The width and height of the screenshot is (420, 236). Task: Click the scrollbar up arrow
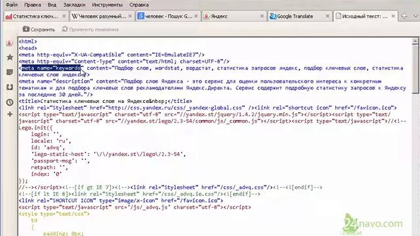(415, 41)
